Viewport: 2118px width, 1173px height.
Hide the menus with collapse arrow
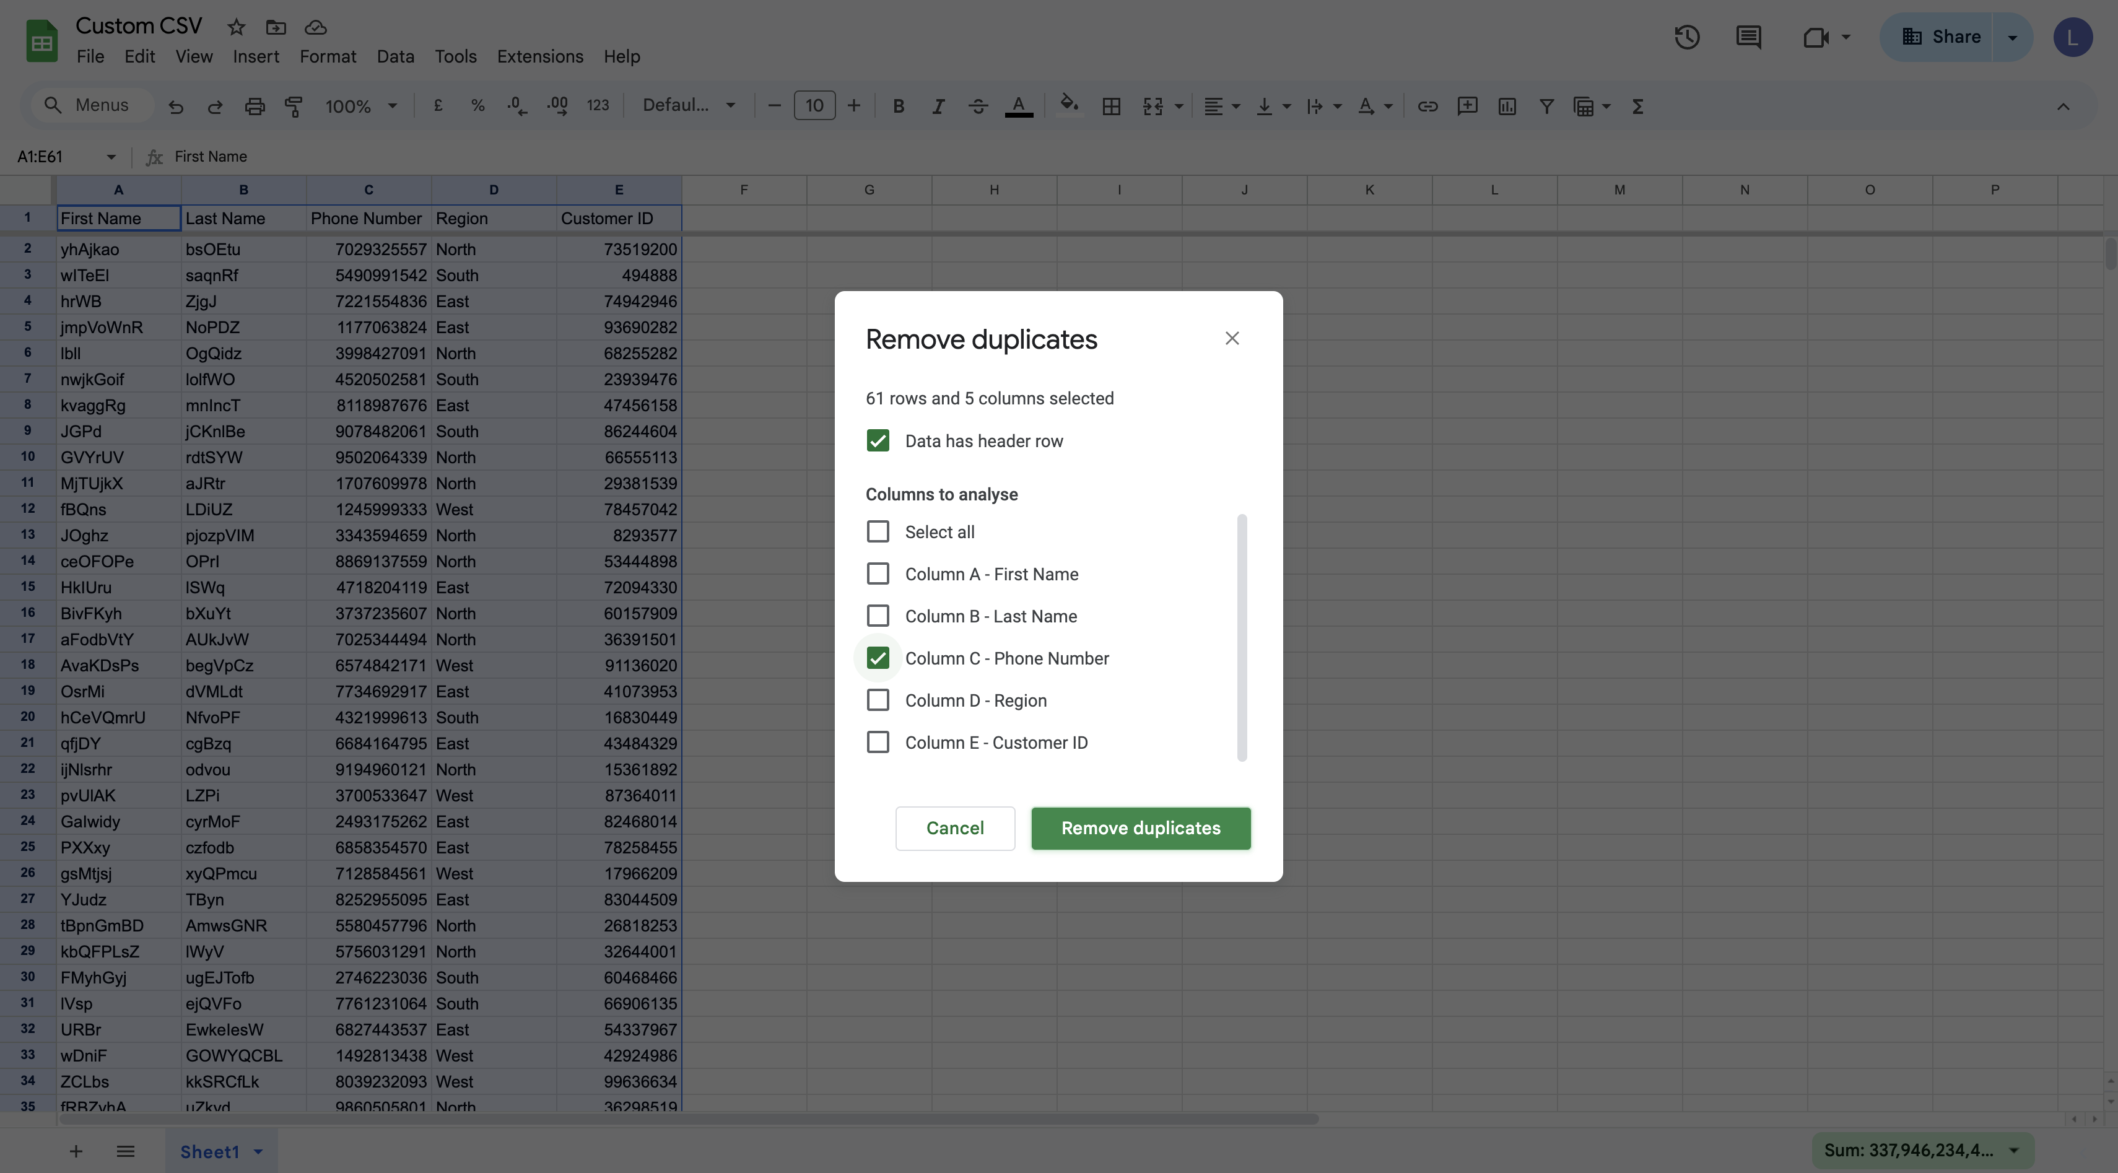[x=2063, y=106]
